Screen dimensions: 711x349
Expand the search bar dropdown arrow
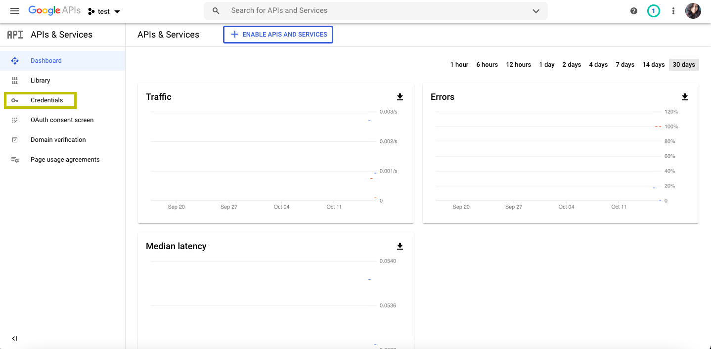(536, 11)
